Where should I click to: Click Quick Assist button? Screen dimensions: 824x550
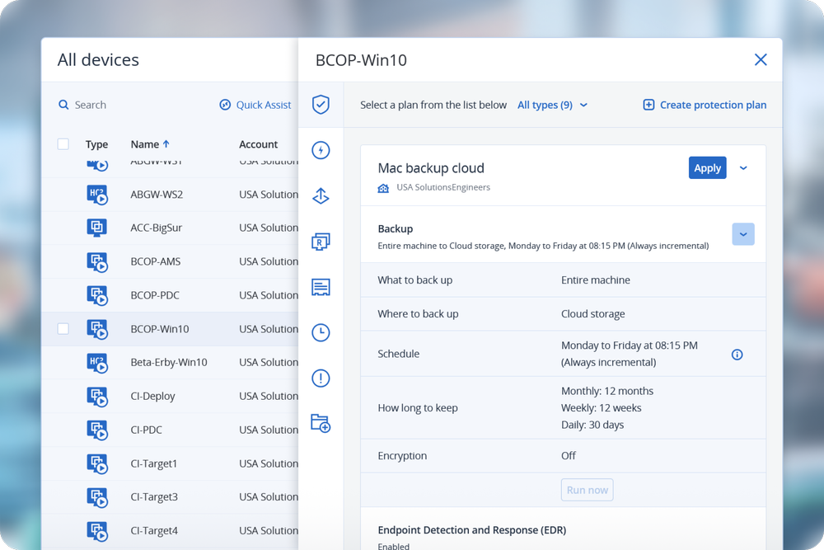click(x=255, y=105)
